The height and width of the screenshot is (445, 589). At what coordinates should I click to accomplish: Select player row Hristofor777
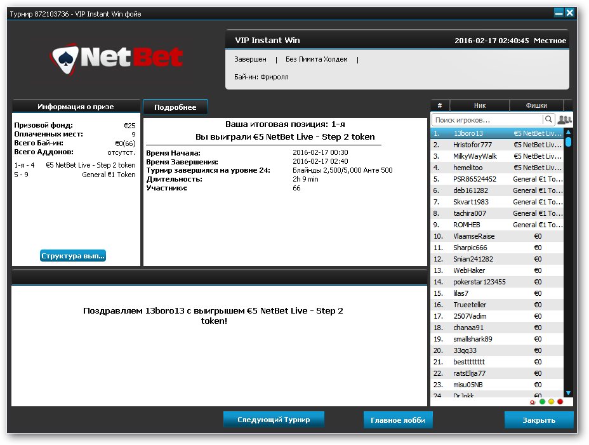(x=497, y=145)
